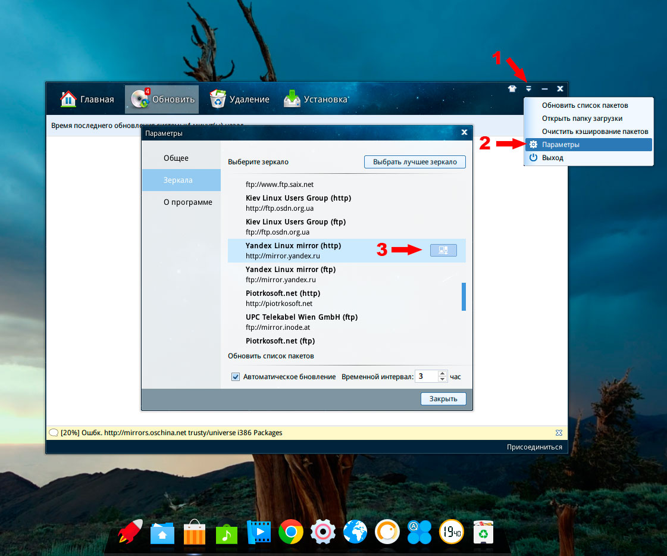
Task: Open the Главная home tab
Action: click(x=87, y=99)
